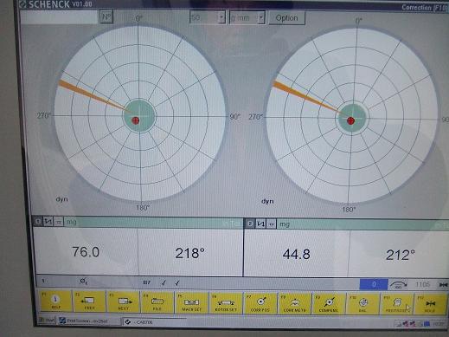Toggle plane 2 correction mode icon
The image size is (449, 337).
(x=261, y=224)
